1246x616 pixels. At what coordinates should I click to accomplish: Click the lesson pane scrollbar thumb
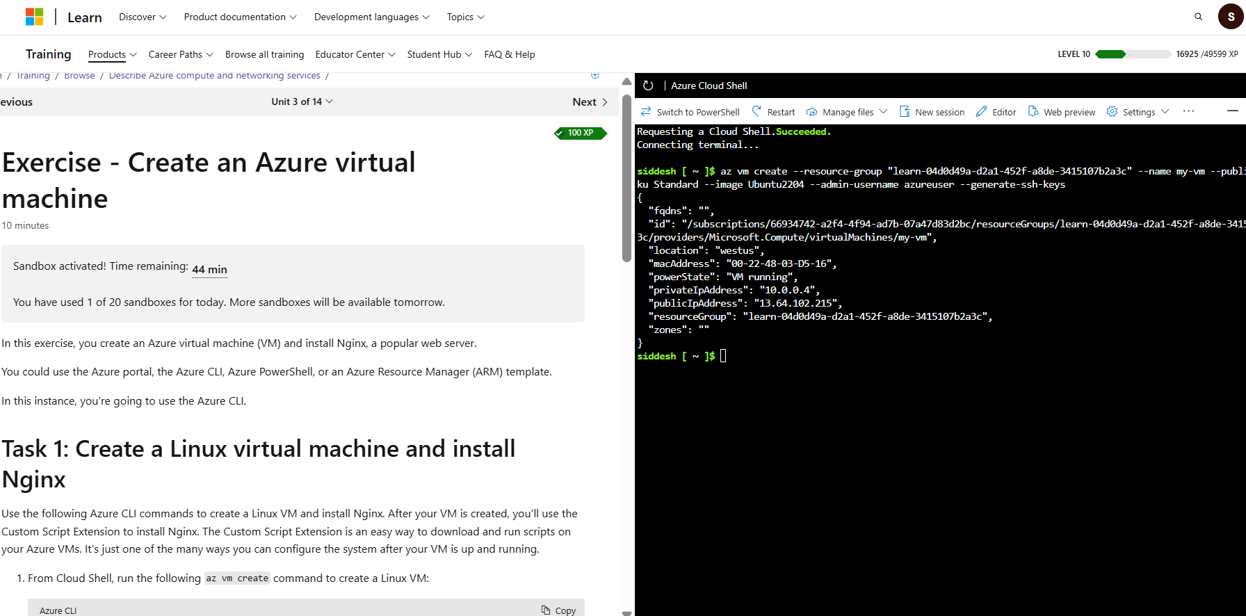[626, 179]
